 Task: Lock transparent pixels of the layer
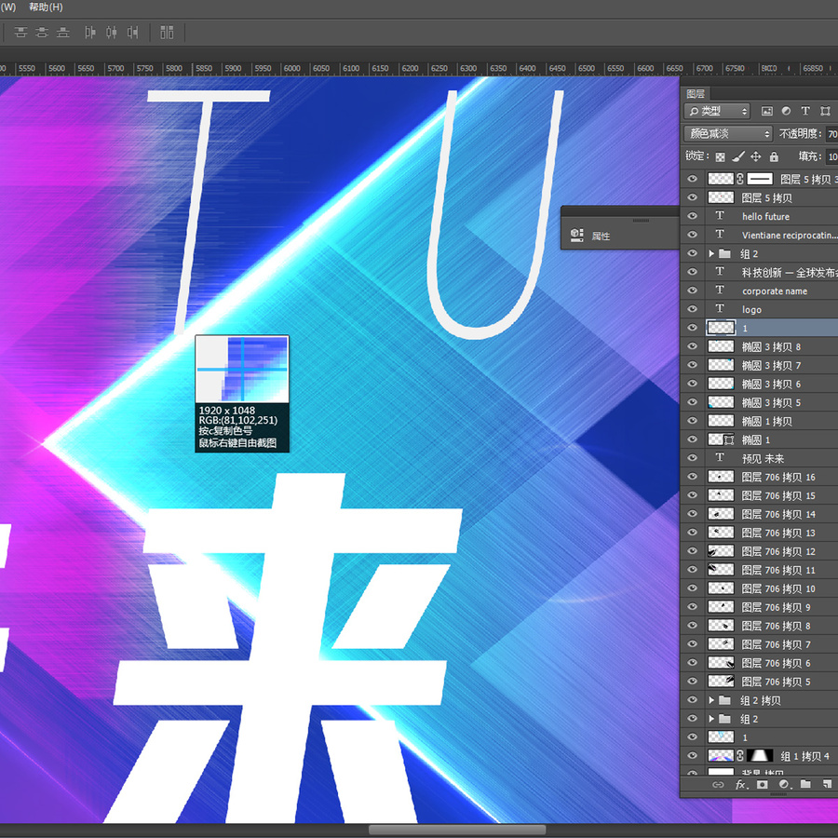click(x=721, y=156)
